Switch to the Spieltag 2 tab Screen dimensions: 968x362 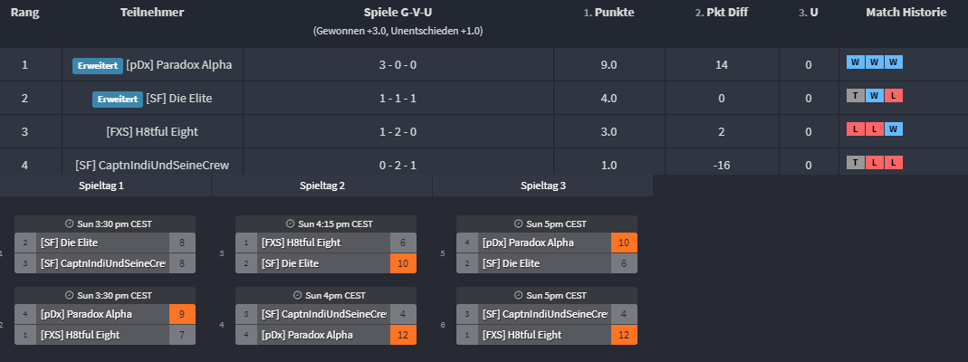coord(322,185)
